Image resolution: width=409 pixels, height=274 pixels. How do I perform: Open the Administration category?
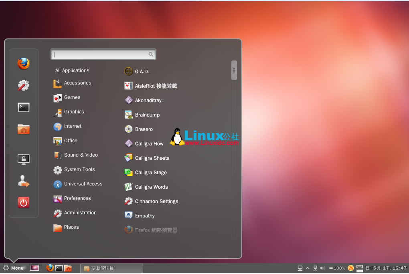(x=75, y=213)
